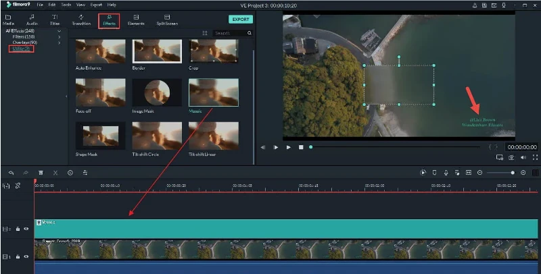Click the record voiceover microphone icon

[446, 173]
